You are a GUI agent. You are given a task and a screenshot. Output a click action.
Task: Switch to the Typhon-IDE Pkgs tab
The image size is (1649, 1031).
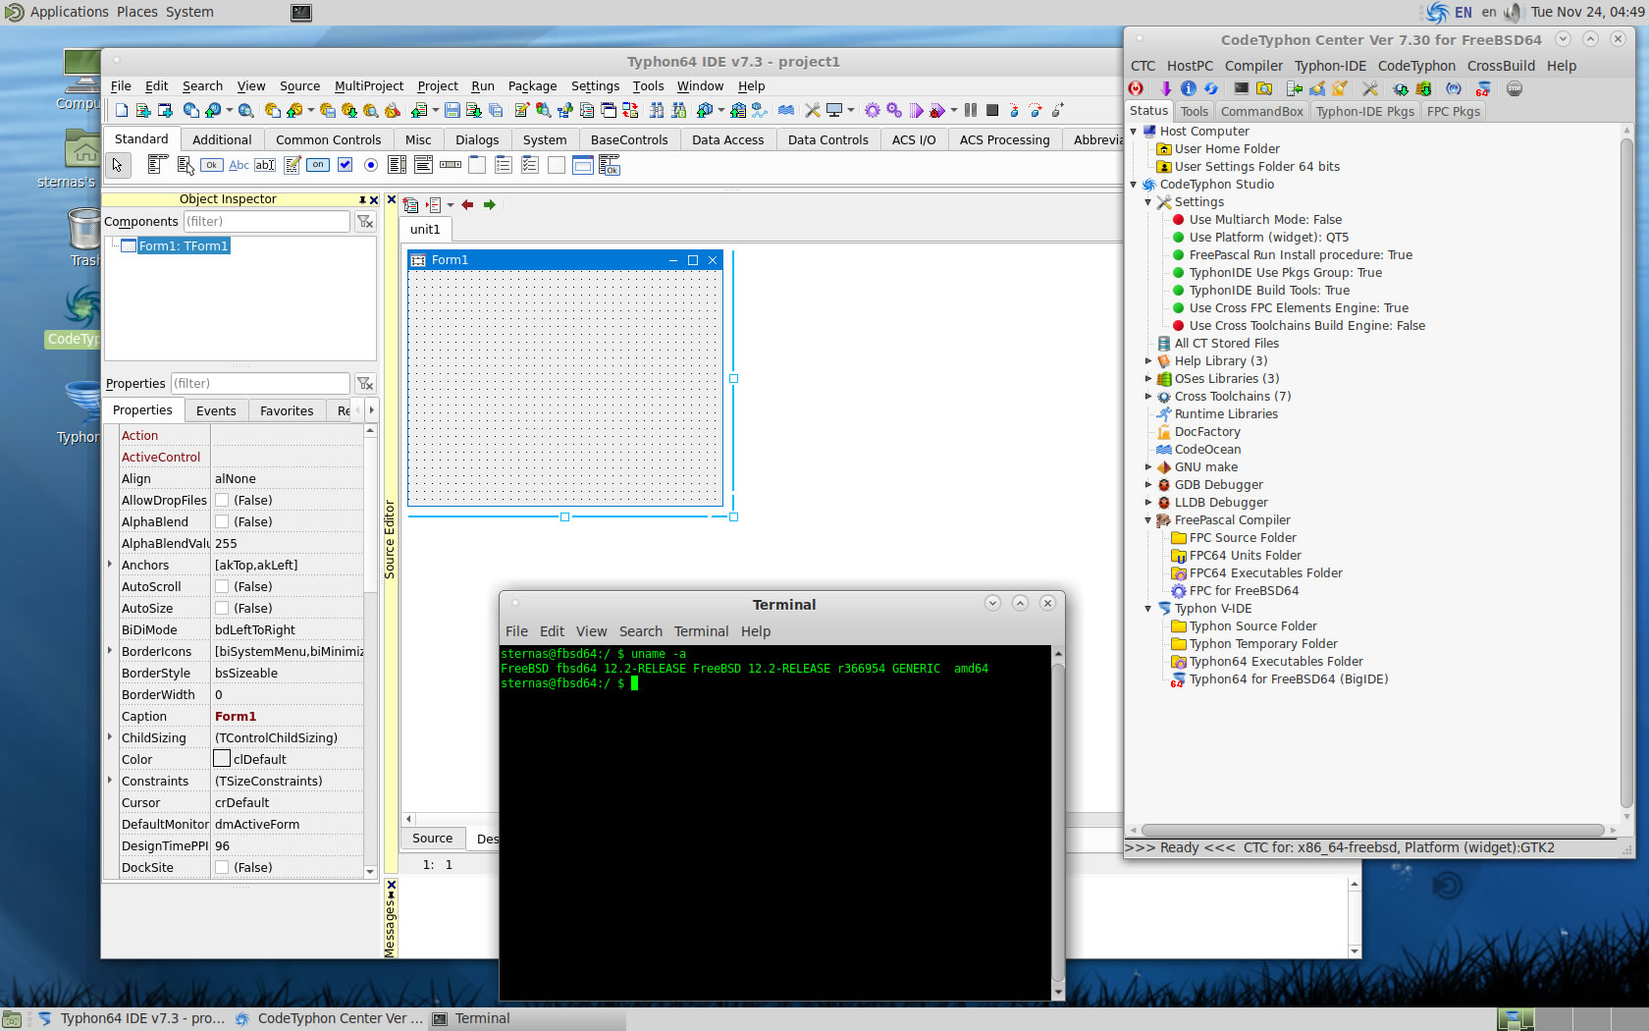click(x=1364, y=111)
